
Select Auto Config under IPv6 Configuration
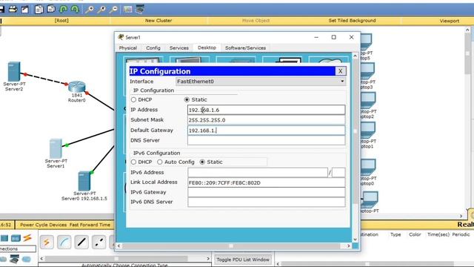(160, 162)
